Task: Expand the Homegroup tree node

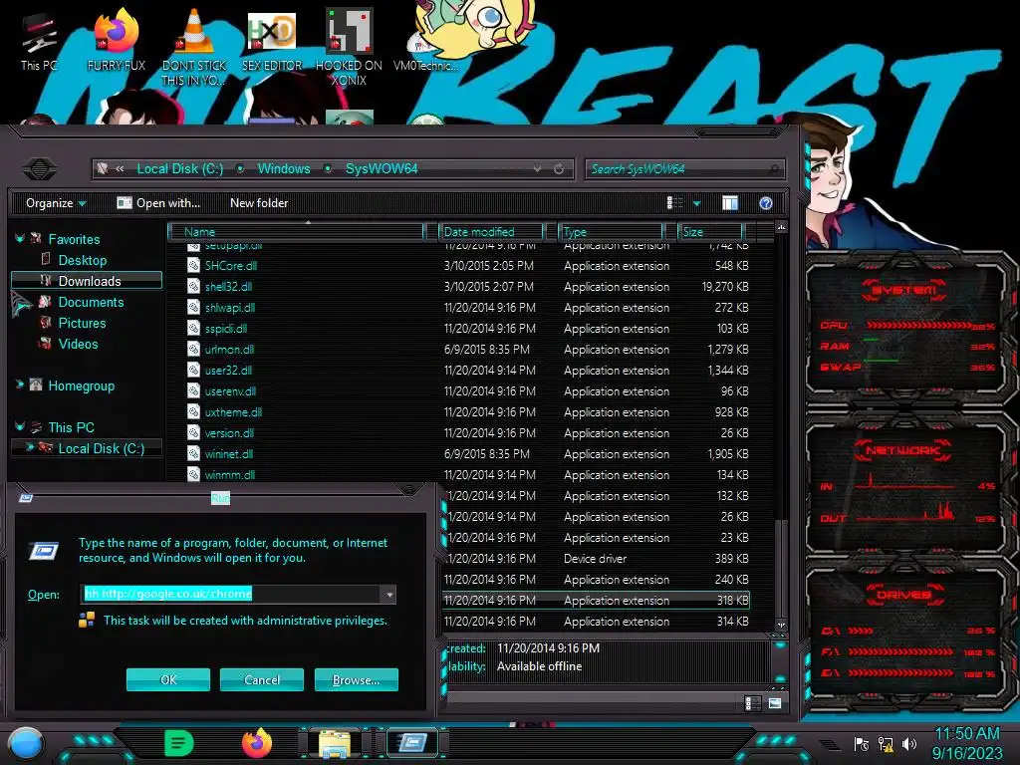Action: (20, 385)
